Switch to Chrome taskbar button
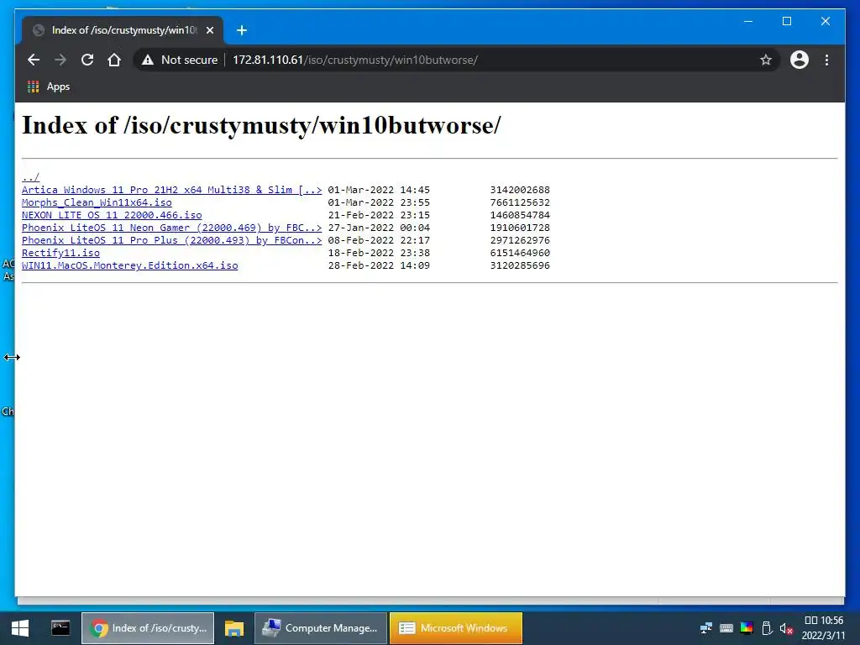Image resolution: width=860 pixels, height=645 pixels. click(x=148, y=628)
